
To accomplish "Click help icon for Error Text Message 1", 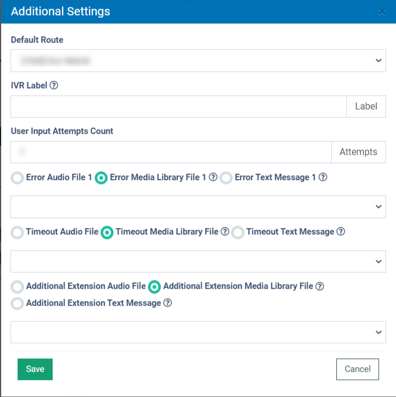I will (322, 178).
